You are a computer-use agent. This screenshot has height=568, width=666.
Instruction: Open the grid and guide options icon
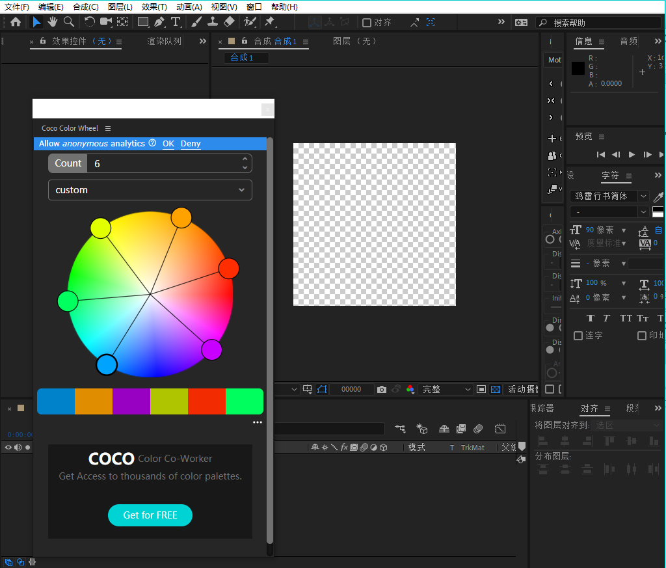[x=308, y=390]
